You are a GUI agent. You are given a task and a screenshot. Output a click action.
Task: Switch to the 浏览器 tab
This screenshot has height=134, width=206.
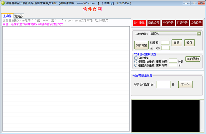pyautogui.click(x=19, y=16)
